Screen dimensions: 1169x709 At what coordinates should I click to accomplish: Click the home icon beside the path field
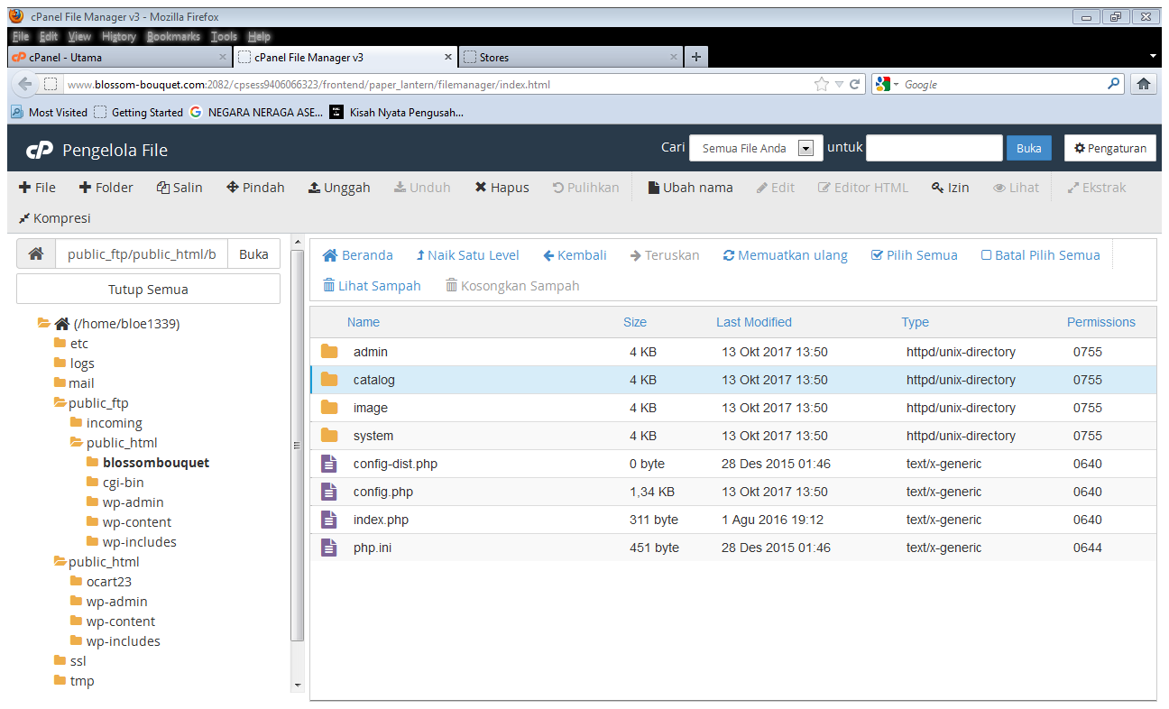point(36,254)
